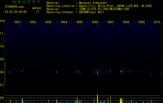The height and width of the screenshot is (103, 163).
Task: Click the Receiving antenna label
Action: tap(60, 12)
